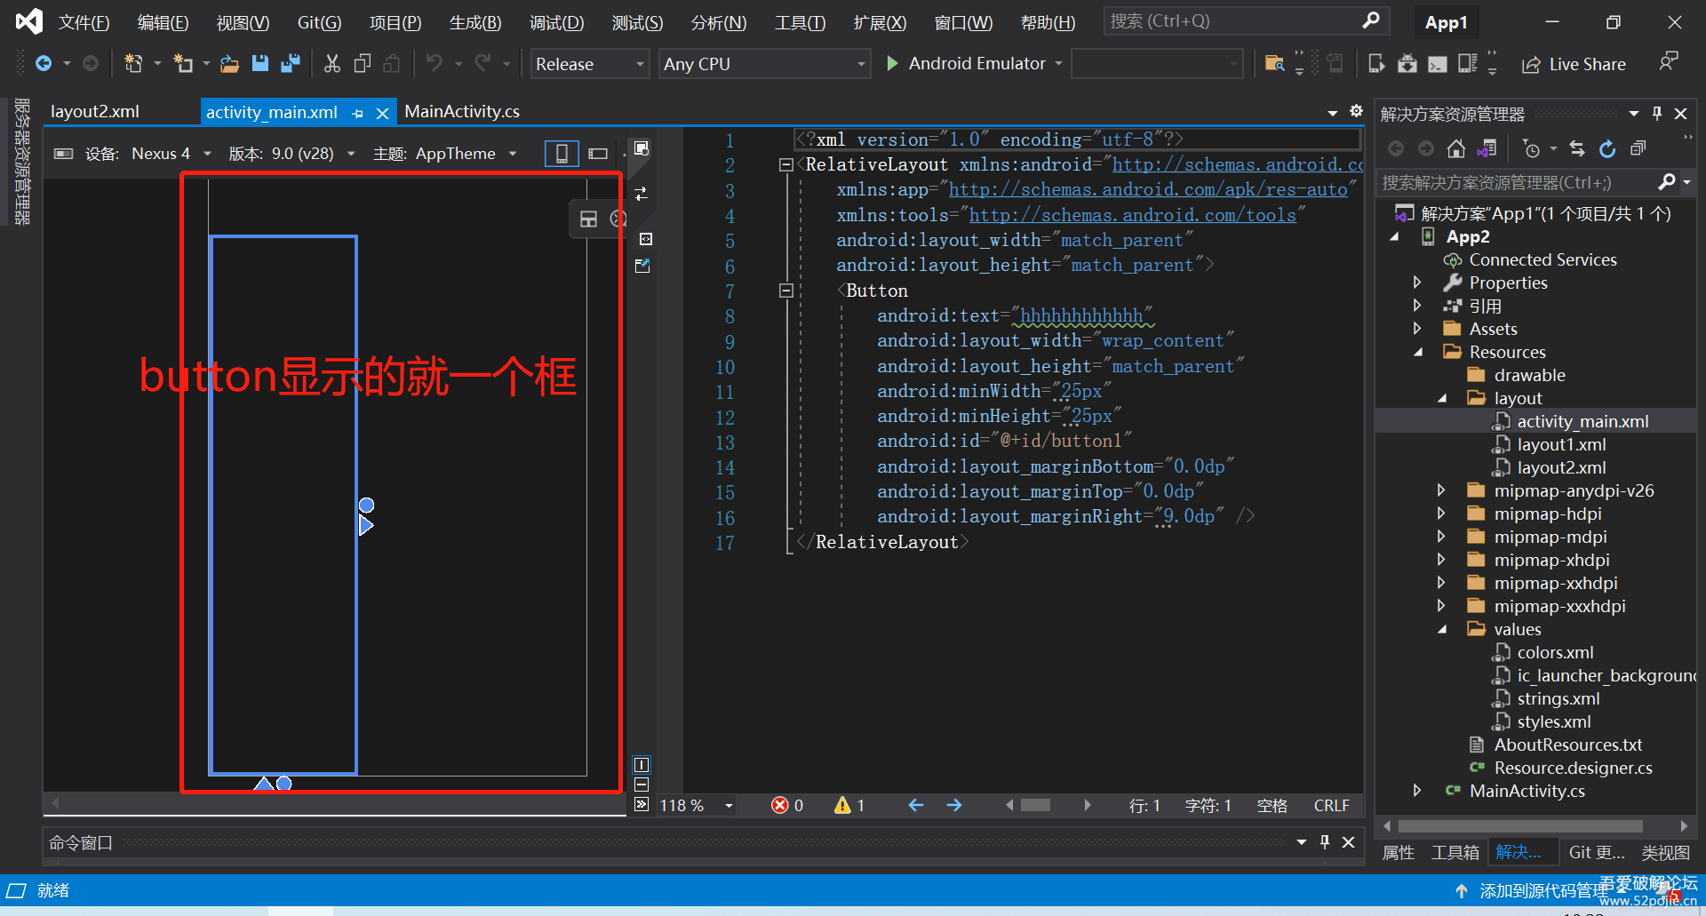Open the Android Adb command prompt icon
The height and width of the screenshot is (916, 1706).
click(x=1438, y=64)
